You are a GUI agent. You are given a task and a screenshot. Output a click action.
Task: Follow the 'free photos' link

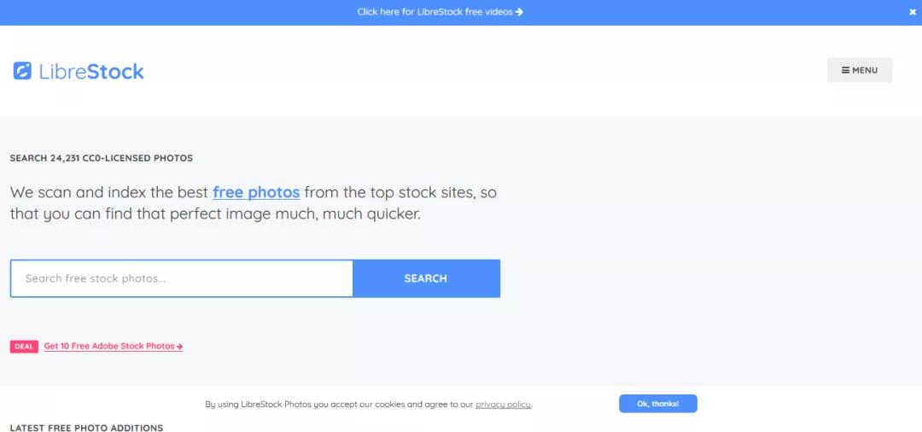[x=256, y=192]
